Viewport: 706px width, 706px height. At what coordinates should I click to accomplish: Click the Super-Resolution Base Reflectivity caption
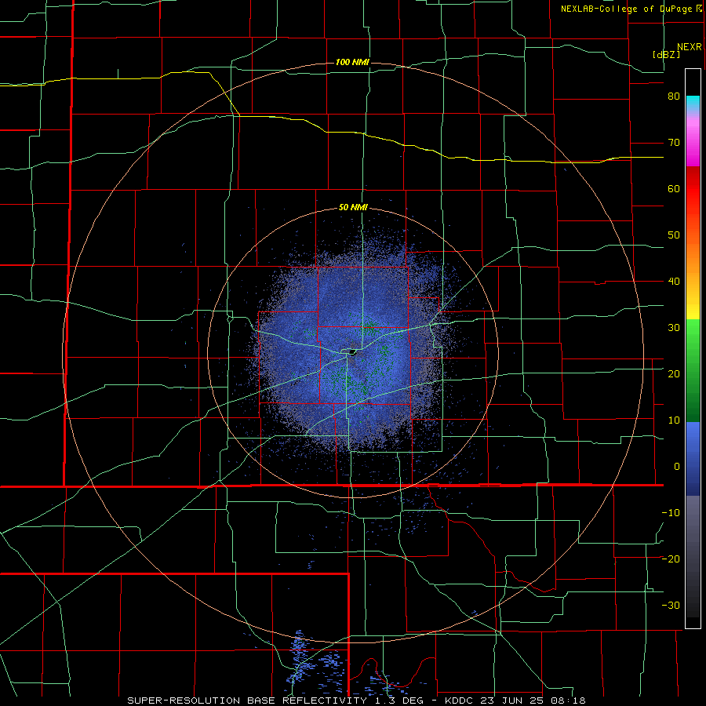point(356,701)
